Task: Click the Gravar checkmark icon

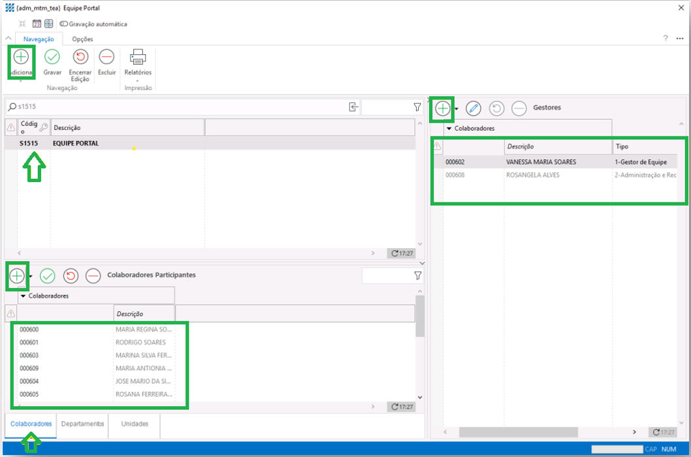Action: tap(52, 57)
